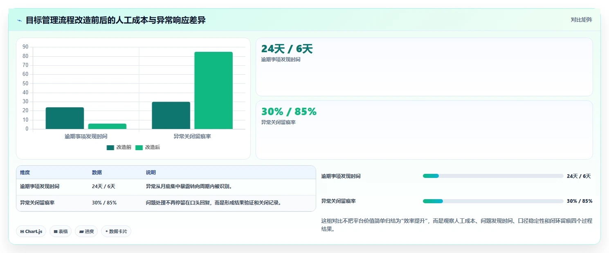The image size is (609, 253).
Task: Click the chart icon in Chart.js chip
Action: click(22, 231)
